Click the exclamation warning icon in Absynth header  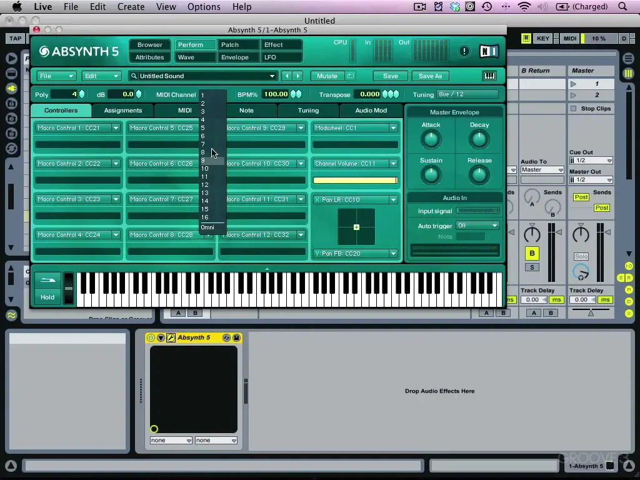[464, 51]
